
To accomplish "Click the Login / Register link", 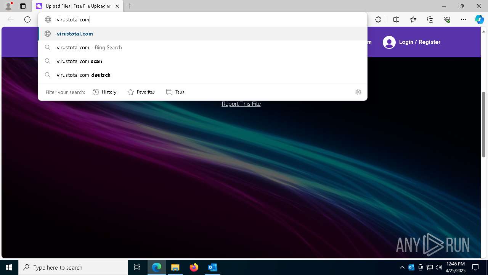I will click(x=420, y=42).
